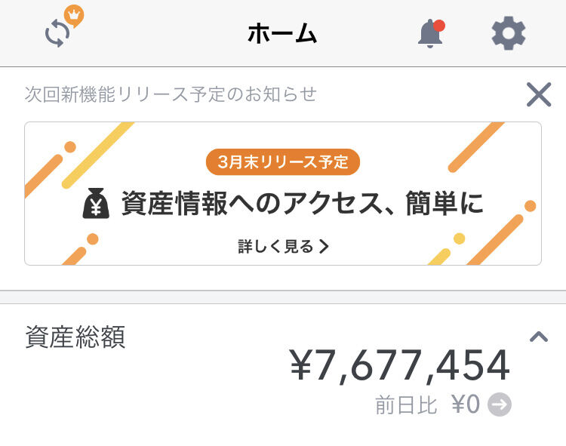
Task: Select the ¥7,677,454 total amount
Action: tap(399, 365)
